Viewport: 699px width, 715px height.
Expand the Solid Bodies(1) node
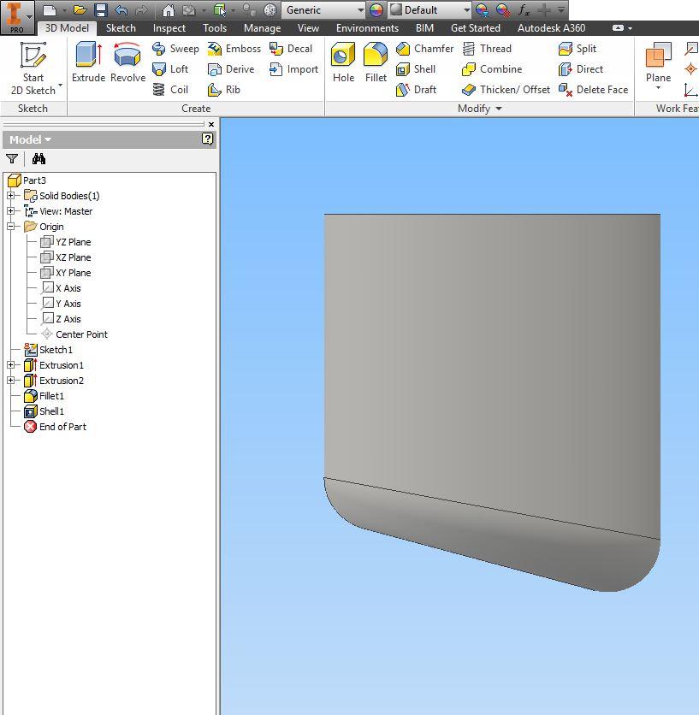point(11,196)
